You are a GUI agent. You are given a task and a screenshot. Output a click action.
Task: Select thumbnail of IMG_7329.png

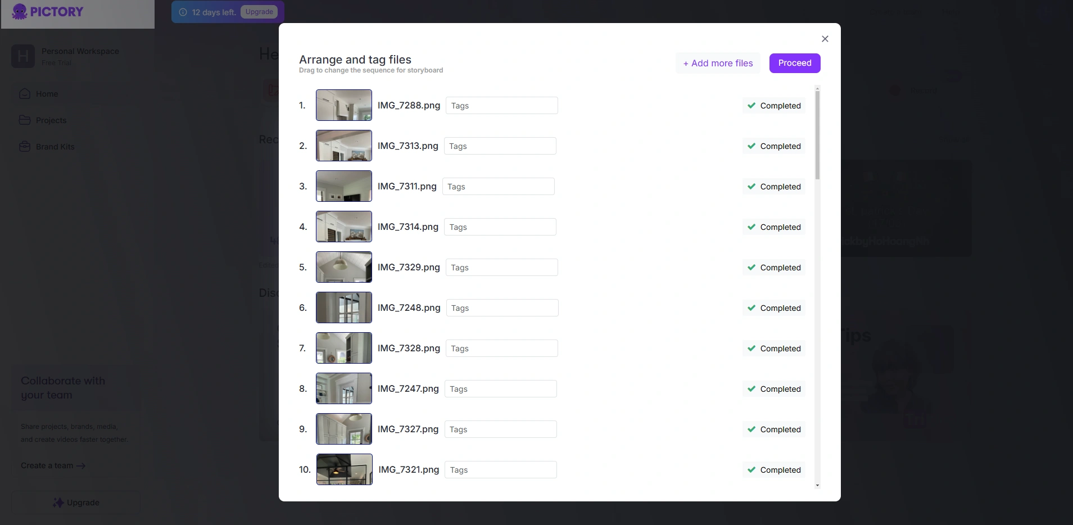pos(344,267)
